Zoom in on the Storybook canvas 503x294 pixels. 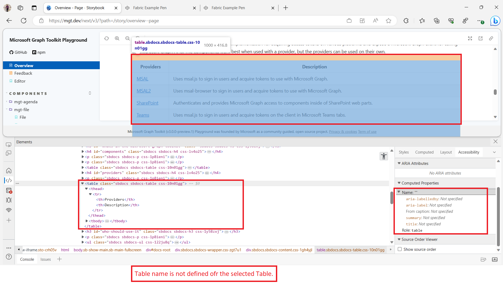click(x=117, y=38)
